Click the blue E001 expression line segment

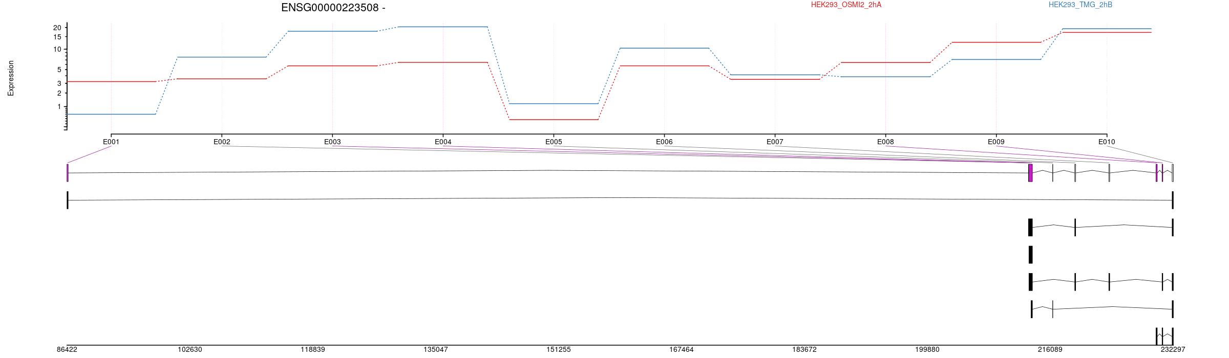tap(112, 114)
